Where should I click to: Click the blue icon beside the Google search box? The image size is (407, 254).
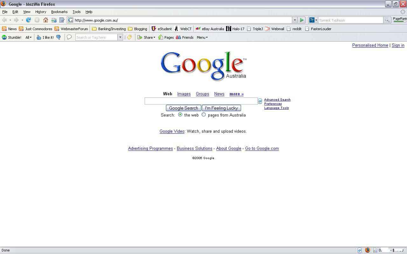[260, 101]
